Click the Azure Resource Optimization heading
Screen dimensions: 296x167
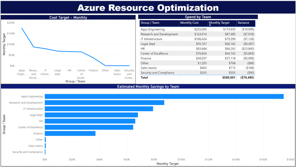[148, 8]
